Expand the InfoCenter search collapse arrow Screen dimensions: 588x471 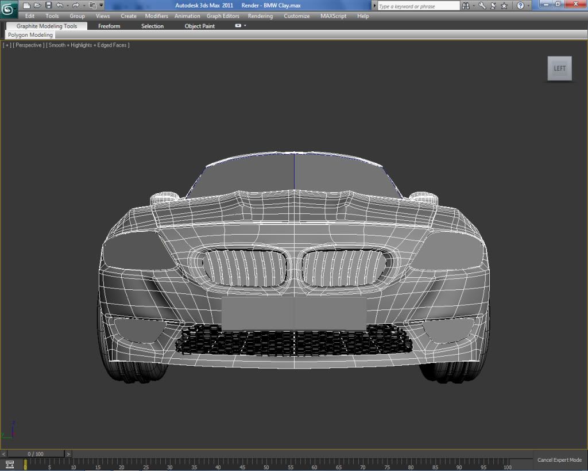tap(374, 6)
